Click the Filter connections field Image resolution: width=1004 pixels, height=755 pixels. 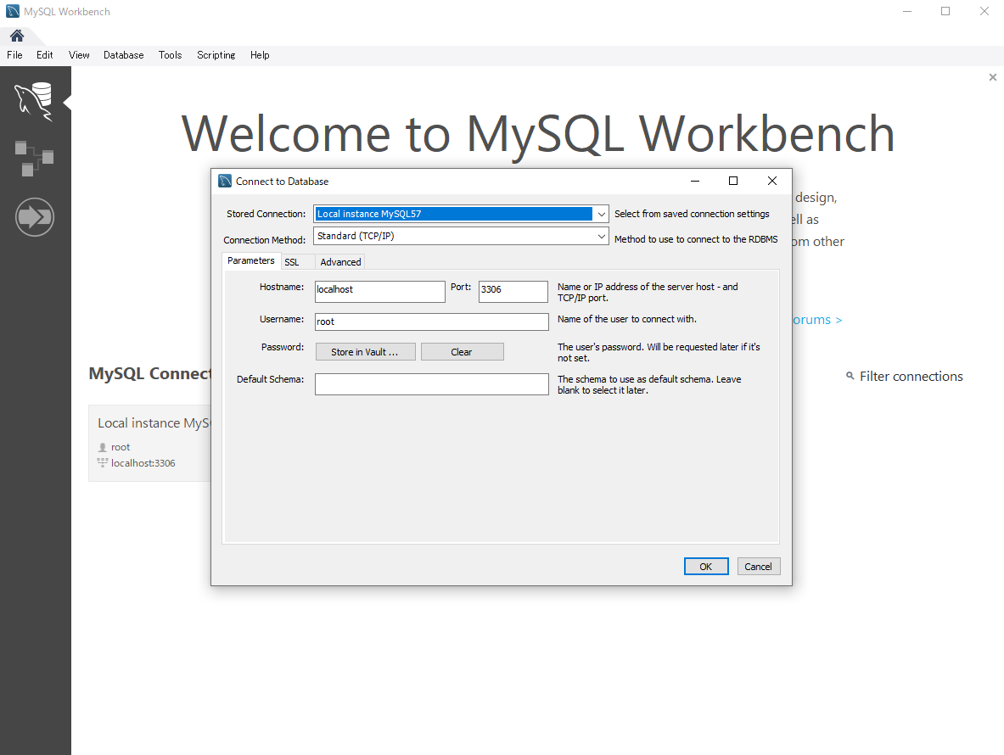pos(911,376)
